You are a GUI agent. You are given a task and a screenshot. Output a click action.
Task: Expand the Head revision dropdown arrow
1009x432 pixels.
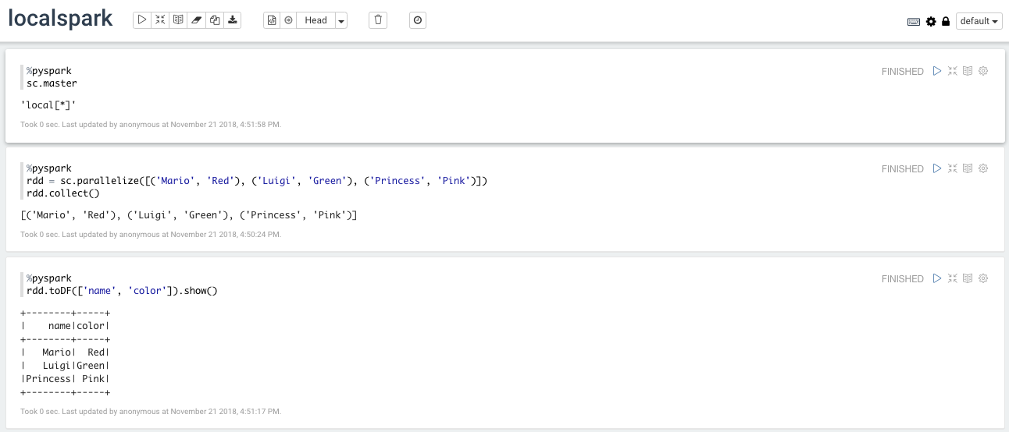pos(341,20)
